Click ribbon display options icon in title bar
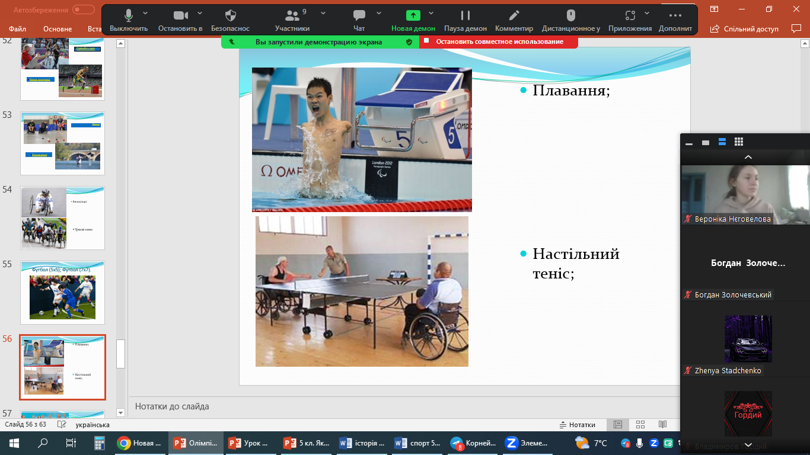810x455 pixels. pos(714,9)
